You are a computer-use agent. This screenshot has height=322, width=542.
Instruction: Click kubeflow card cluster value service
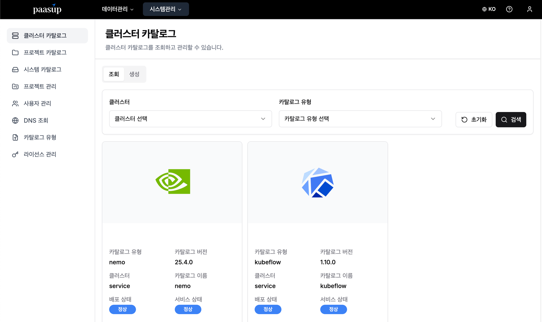265,286
